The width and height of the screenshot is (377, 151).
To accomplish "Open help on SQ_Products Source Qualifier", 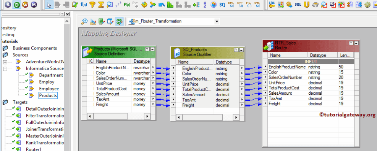I will (x=236, y=50).
